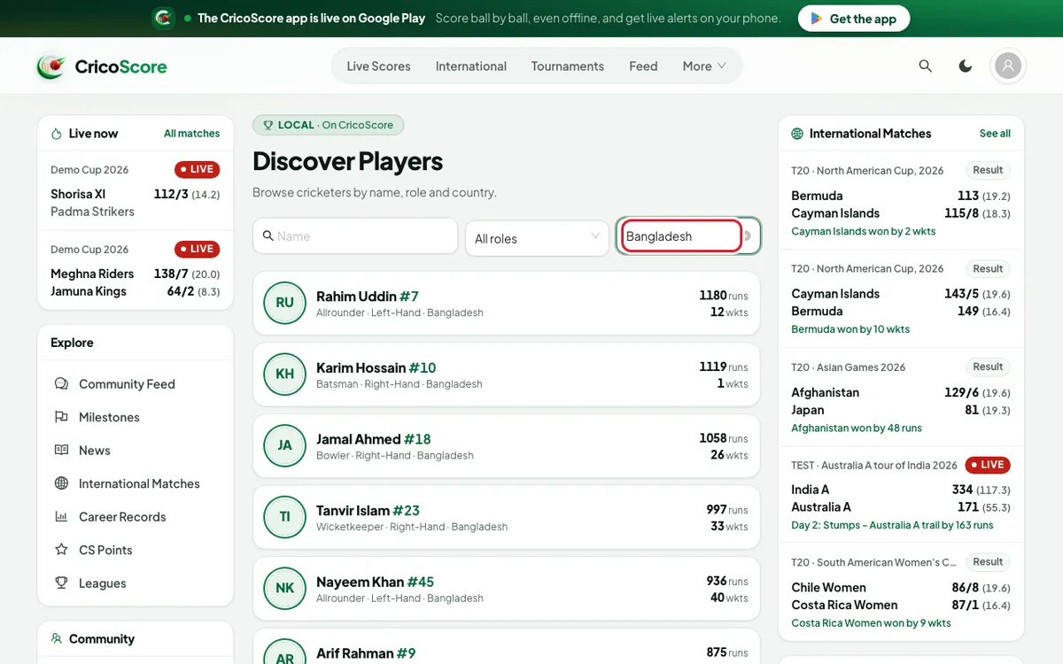Open Live Scores tab
Screen dimensions: 1063x664
click(378, 66)
